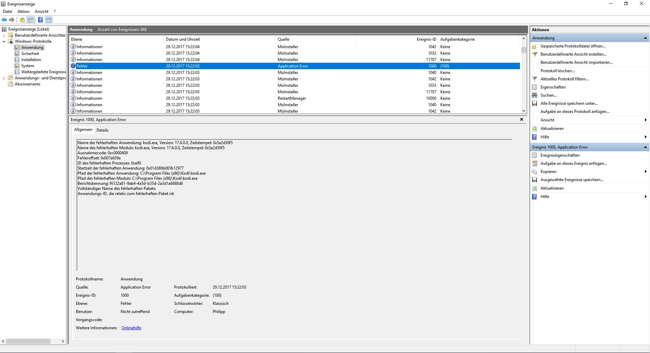The image size is (650, 353).
Task: Click Aufgabe an dieses Protokoll anfügen
Action: point(575,112)
